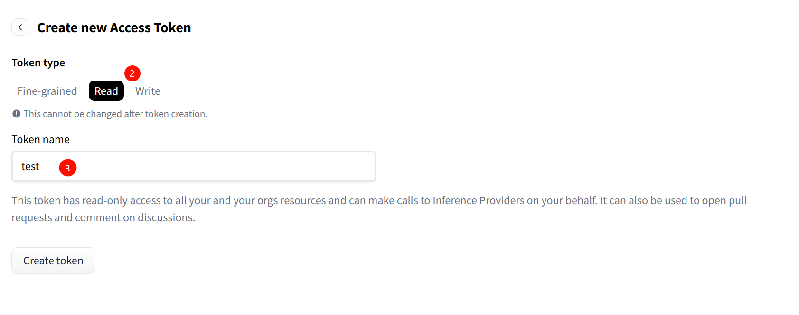Select the Fine-grained token type
The height and width of the screenshot is (315, 799).
tap(47, 91)
